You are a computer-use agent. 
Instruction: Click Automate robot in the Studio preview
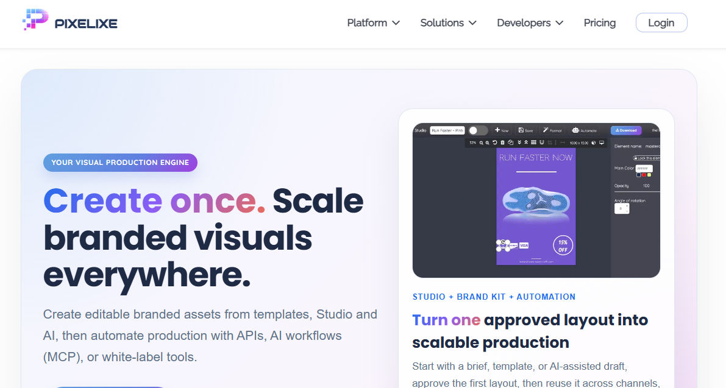coord(585,130)
